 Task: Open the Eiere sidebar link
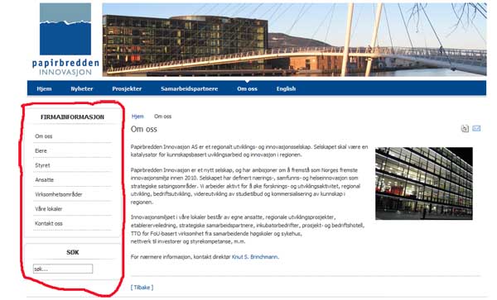(x=41, y=150)
